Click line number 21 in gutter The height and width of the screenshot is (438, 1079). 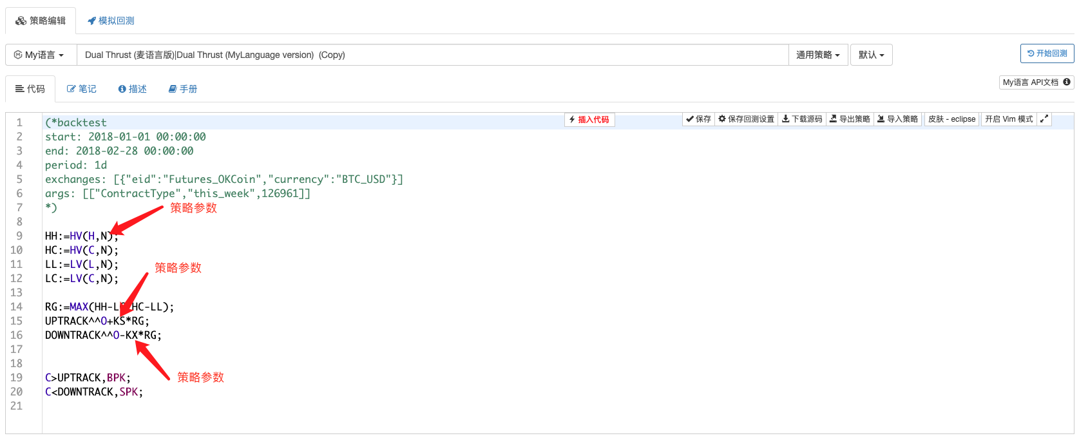tap(17, 406)
